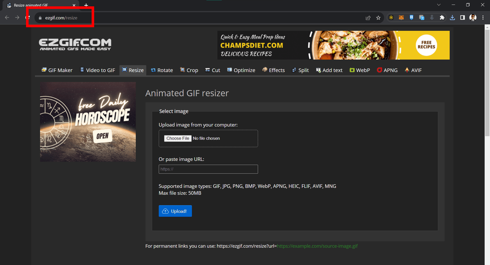The image size is (490, 265).
Task: Open the WebP converter
Action: 360,70
